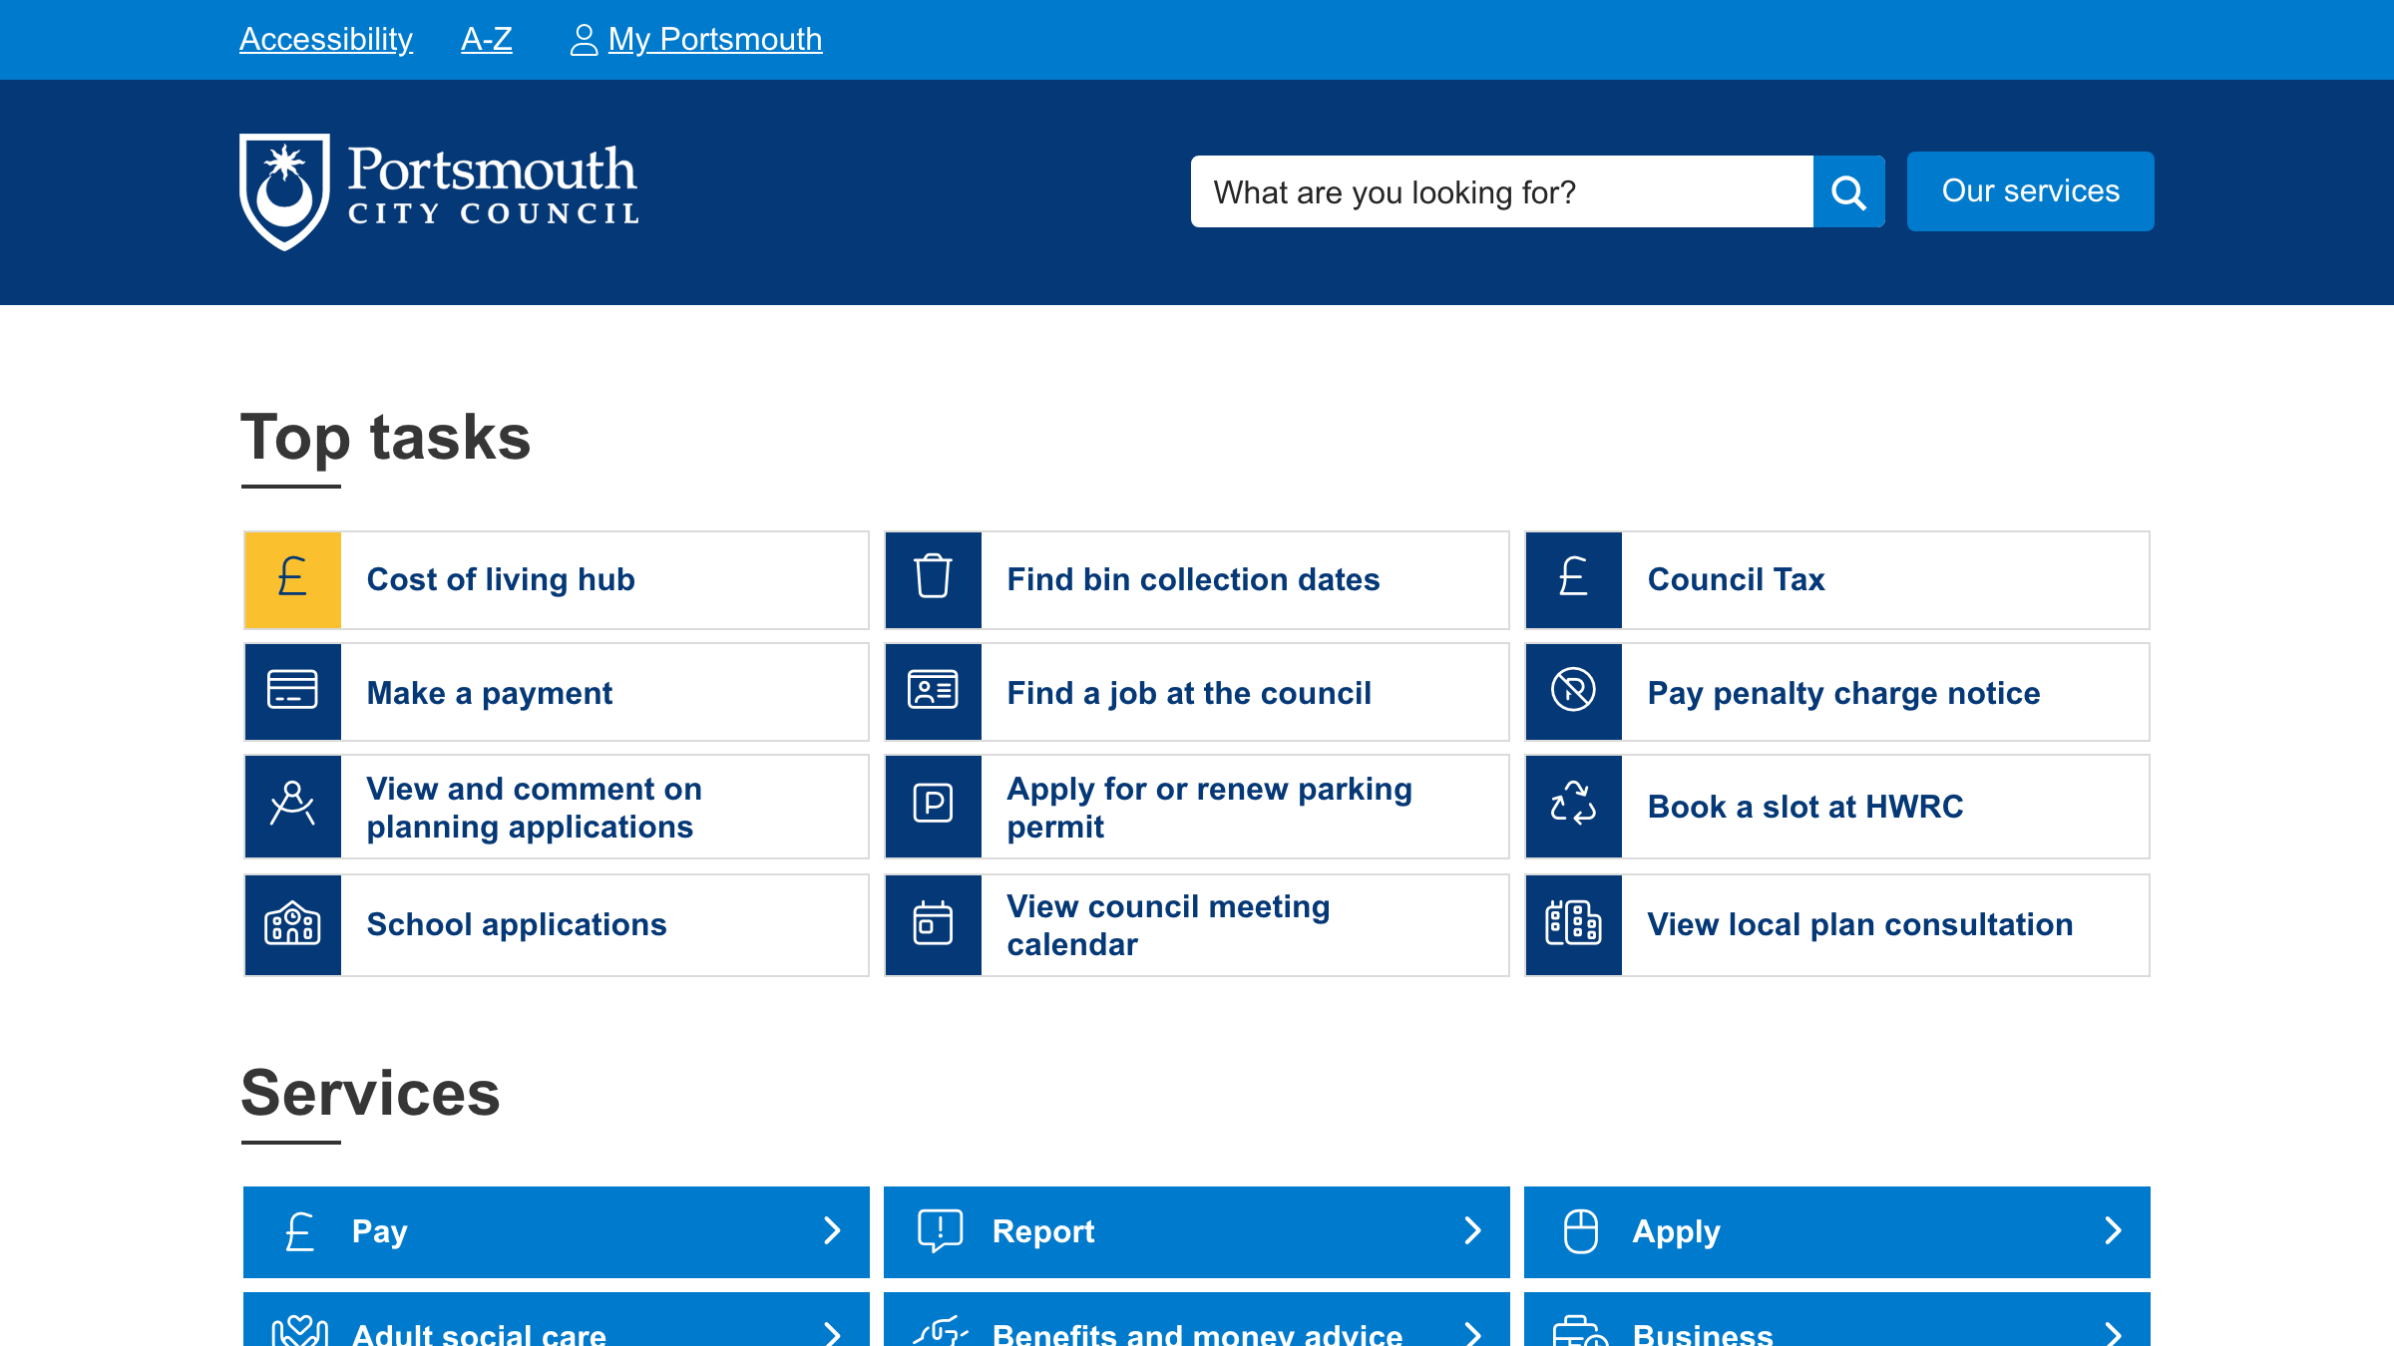
Task: Click the parking P icon for parking permits
Action: 933,807
